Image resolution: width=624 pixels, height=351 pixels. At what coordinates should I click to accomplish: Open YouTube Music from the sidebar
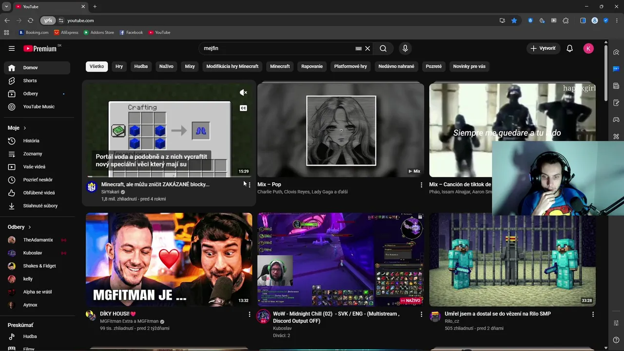[x=37, y=107]
